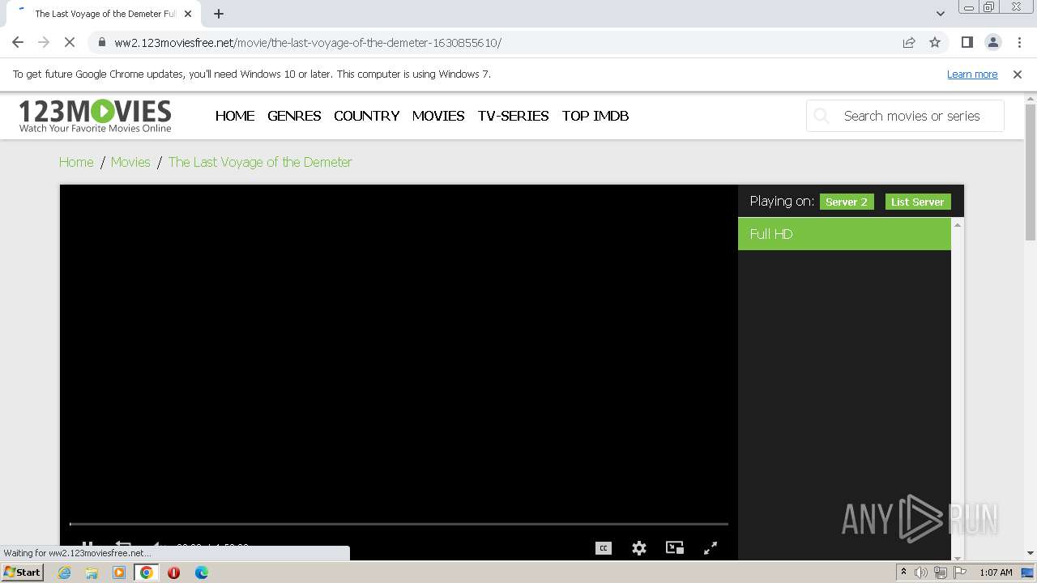
Task: View site security information lock icon
Action: click(101, 42)
